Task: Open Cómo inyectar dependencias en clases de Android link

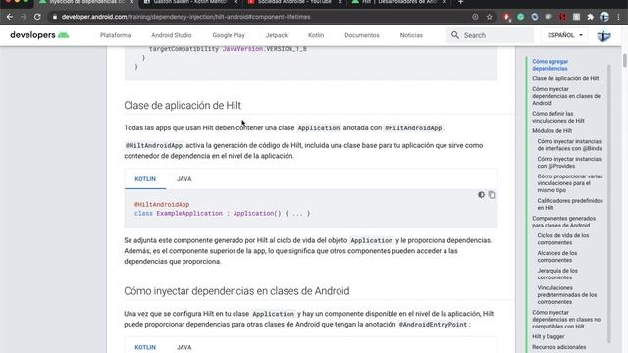Action: tap(566, 96)
